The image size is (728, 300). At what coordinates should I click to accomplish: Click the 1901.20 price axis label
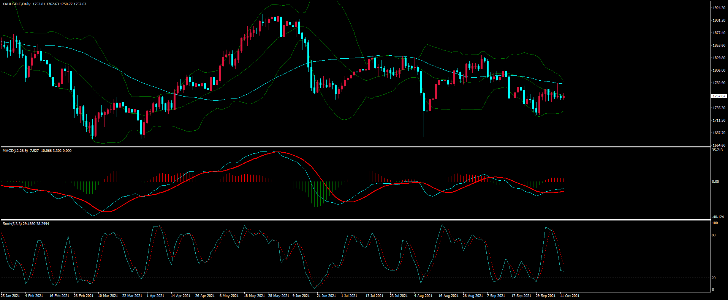click(719, 20)
